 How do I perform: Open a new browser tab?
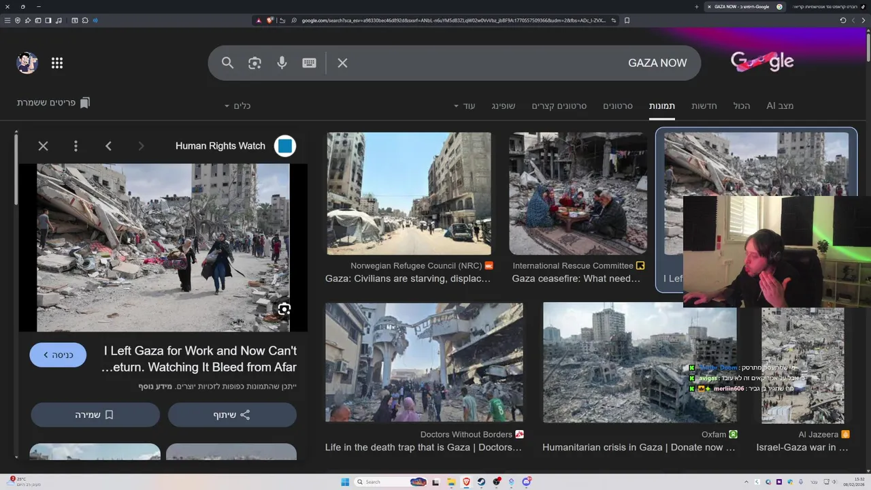point(696,7)
